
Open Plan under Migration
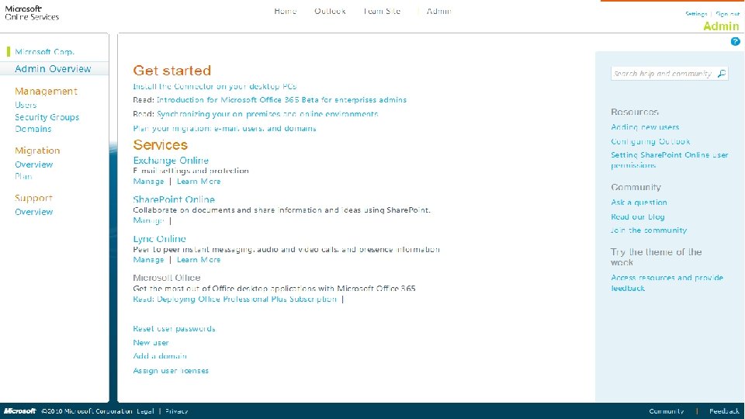pos(23,176)
